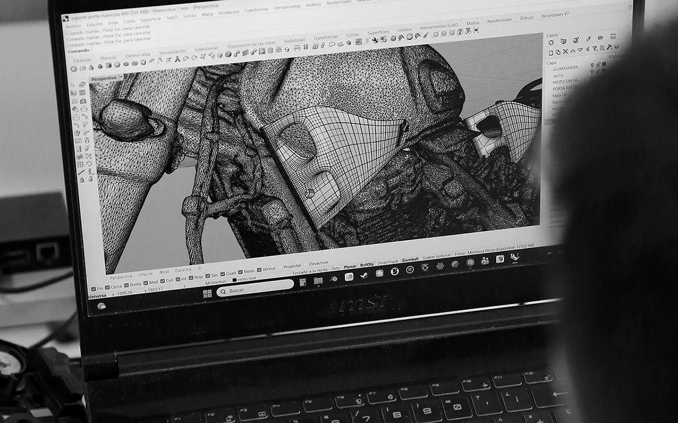Toggle the Vértice osnap checkbox

click(x=260, y=269)
